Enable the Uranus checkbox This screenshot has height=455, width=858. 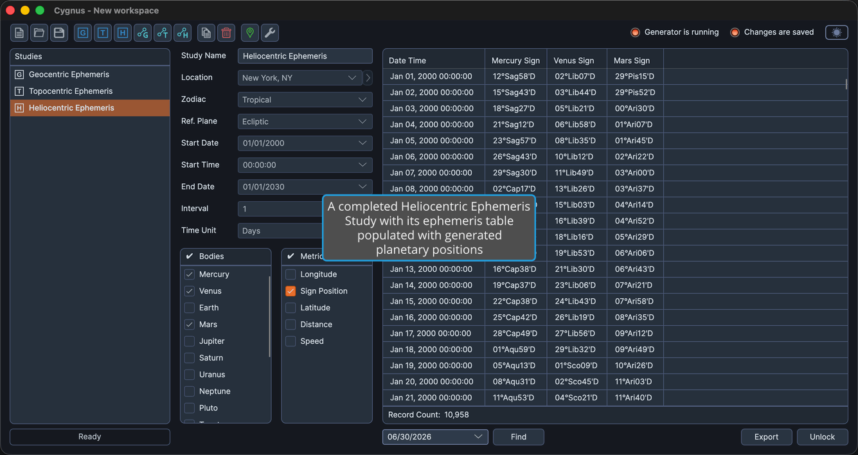[190, 375]
